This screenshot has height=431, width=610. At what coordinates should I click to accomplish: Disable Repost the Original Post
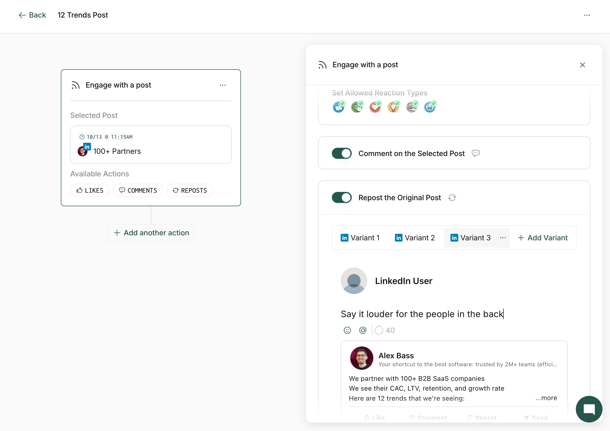pos(341,198)
